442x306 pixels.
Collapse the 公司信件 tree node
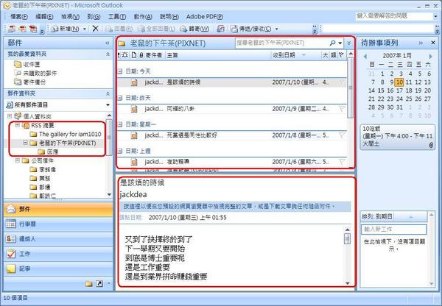pyautogui.click(x=18, y=160)
